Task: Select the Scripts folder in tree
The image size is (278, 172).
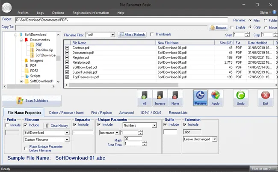Action: click(35, 76)
